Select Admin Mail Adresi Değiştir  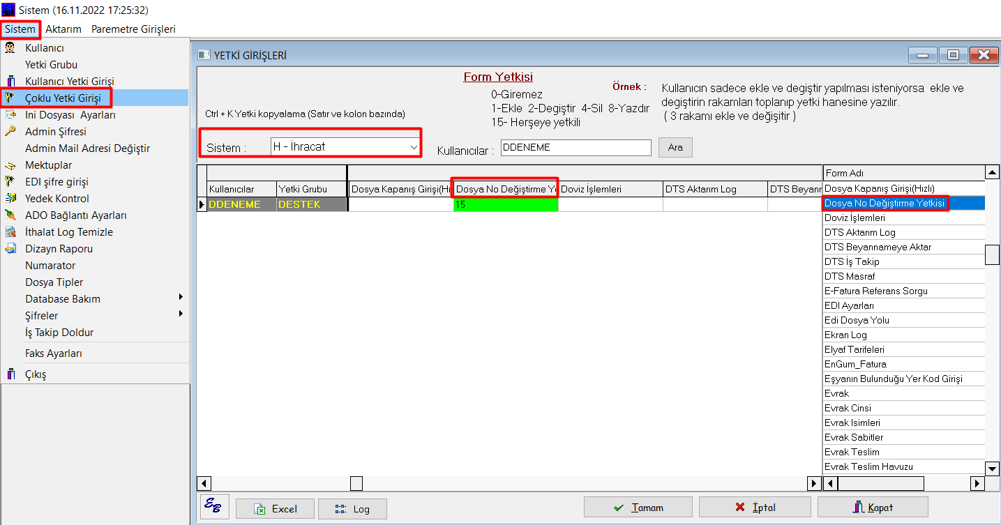click(87, 149)
